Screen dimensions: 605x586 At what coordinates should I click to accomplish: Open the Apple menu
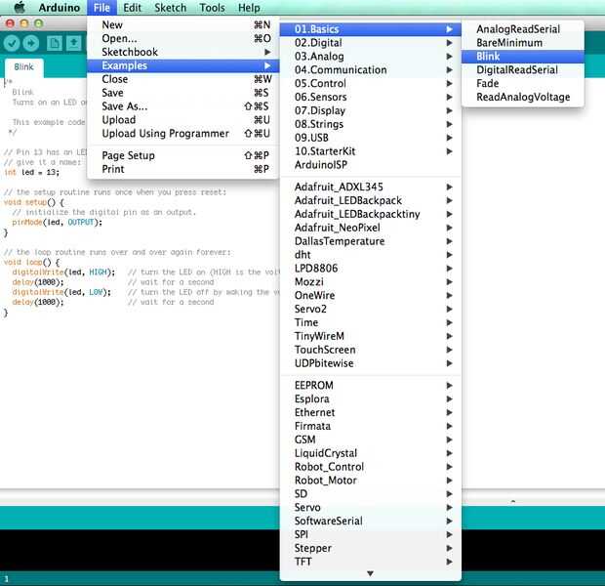(20, 8)
